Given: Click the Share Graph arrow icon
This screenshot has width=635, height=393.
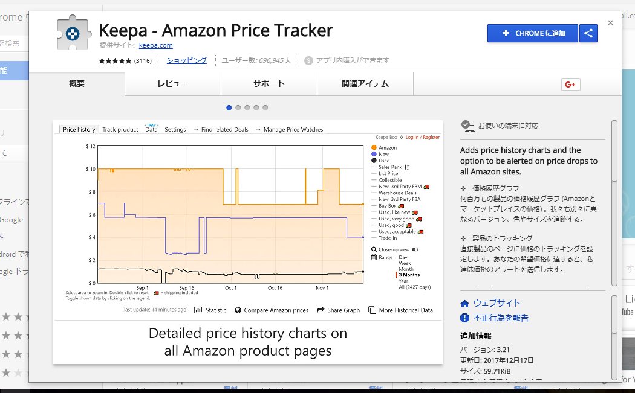Looking at the screenshot, I should pos(321,310).
